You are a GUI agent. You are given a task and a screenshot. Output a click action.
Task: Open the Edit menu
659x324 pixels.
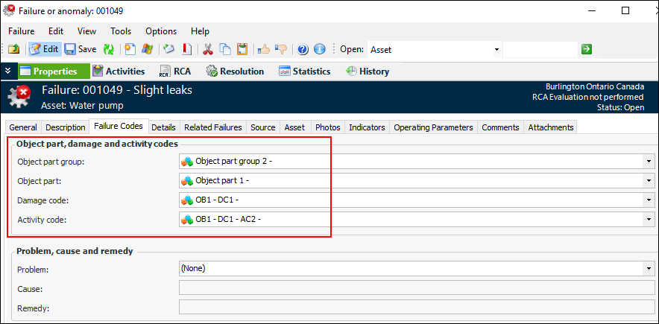pyautogui.click(x=55, y=31)
